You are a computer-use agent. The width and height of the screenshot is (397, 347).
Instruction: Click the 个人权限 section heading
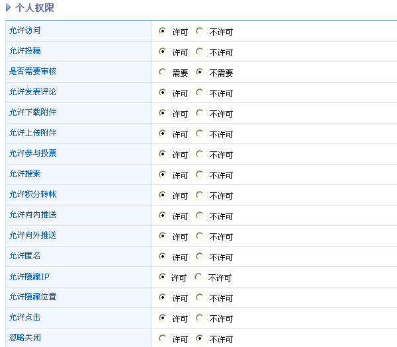point(34,8)
